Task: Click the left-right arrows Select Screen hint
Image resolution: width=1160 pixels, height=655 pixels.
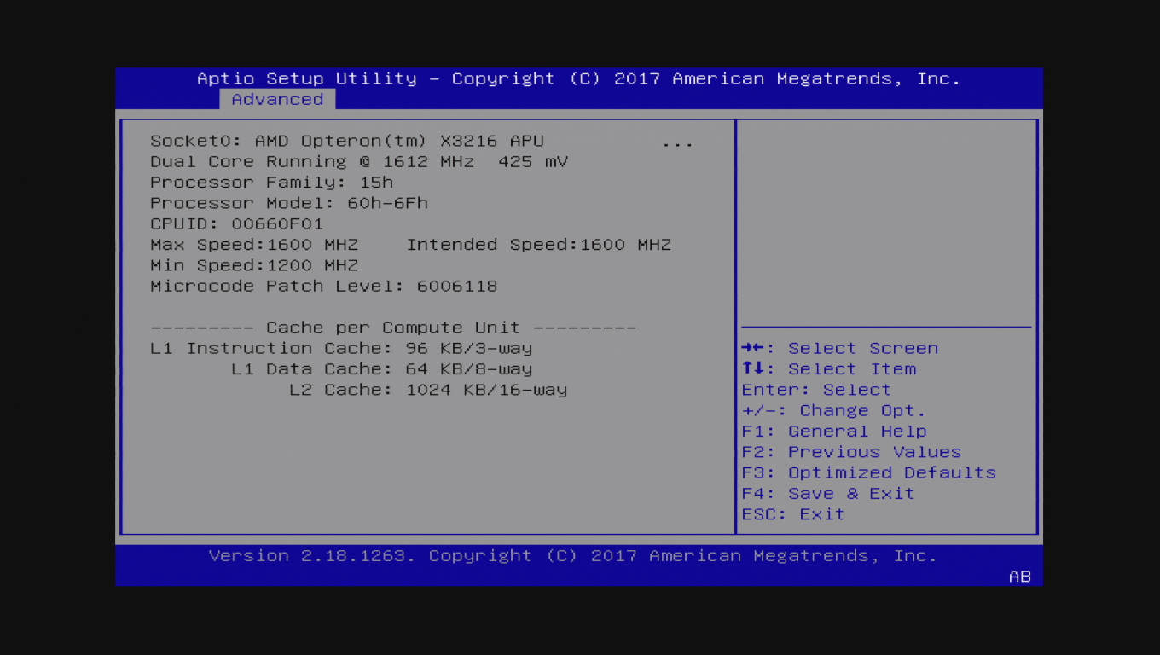Action: 840,349
